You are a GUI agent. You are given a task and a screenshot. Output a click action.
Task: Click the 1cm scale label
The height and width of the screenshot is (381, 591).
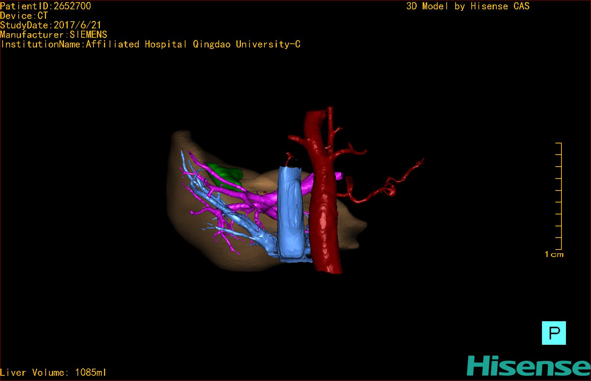(x=554, y=254)
